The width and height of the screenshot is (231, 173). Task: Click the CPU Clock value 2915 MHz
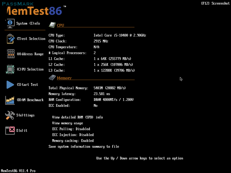pos(101,41)
